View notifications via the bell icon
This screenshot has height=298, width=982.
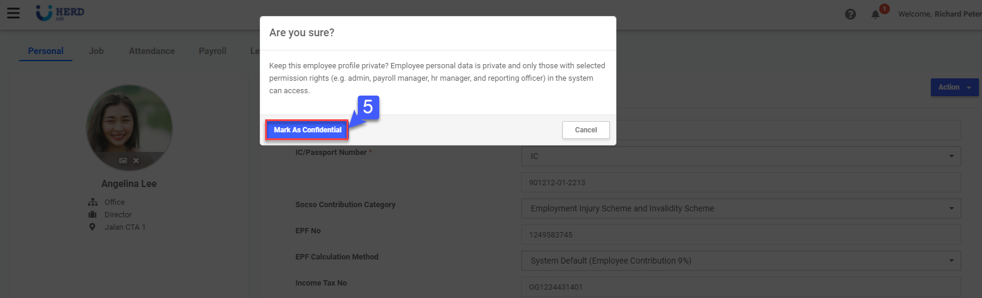876,14
